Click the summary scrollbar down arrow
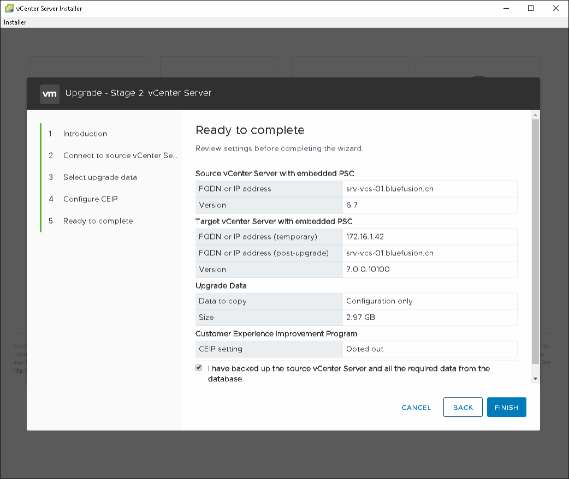The image size is (569, 479). [x=535, y=379]
